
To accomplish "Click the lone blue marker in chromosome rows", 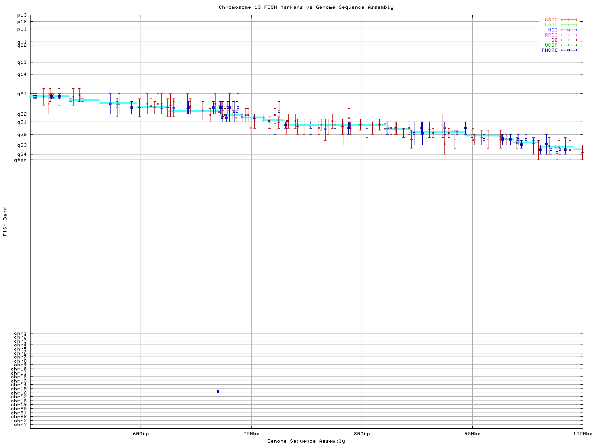I will tap(218, 392).
